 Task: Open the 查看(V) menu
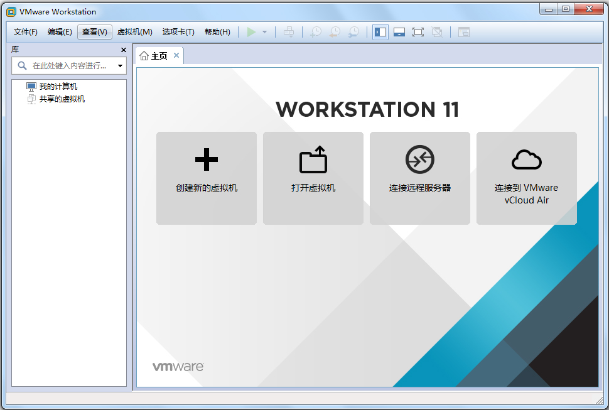pos(94,32)
